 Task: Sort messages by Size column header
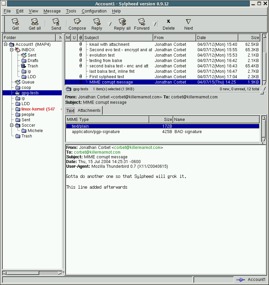coord(249,38)
